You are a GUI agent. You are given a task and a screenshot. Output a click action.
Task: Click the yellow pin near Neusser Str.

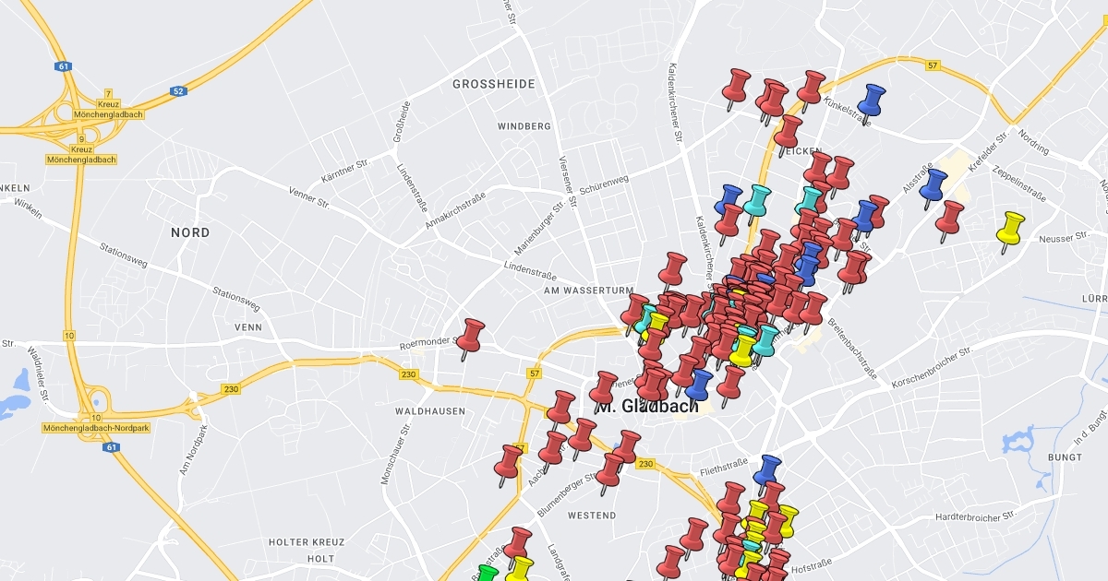pos(1012,226)
